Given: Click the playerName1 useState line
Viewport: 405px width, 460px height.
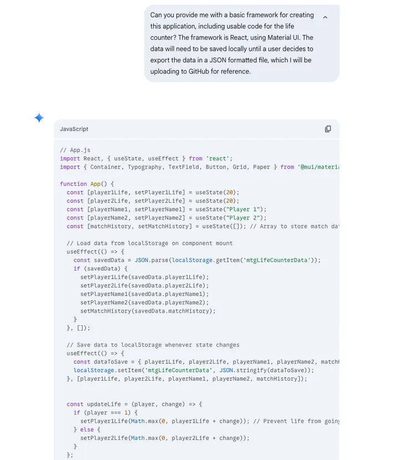Looking at the screenshot, I should [166, 209].
